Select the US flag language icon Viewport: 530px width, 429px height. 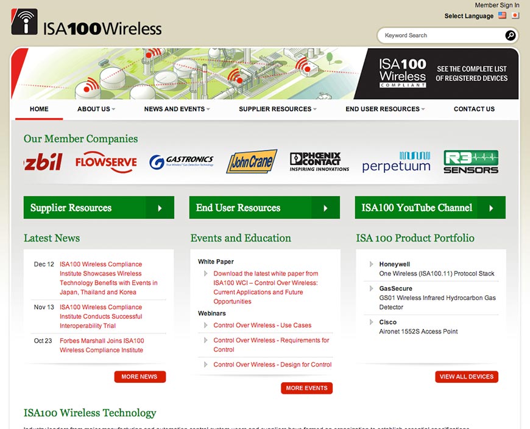[x=503, y=16]
